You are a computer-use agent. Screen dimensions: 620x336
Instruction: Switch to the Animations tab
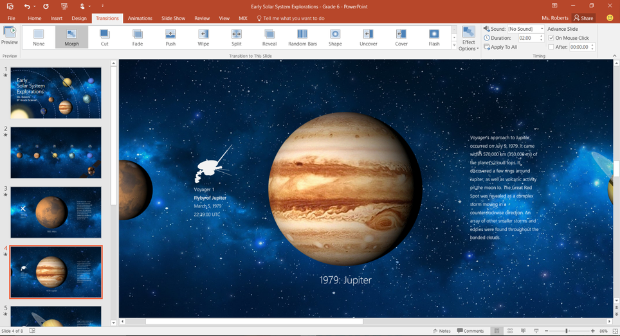coord(140,19)
